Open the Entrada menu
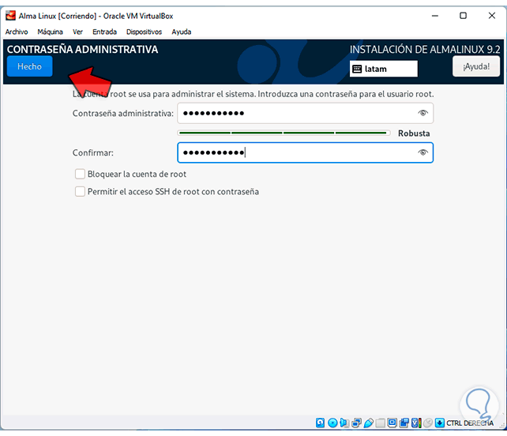Image resolution: width=507 pixels, height=436 pixels. click(104, 32)
